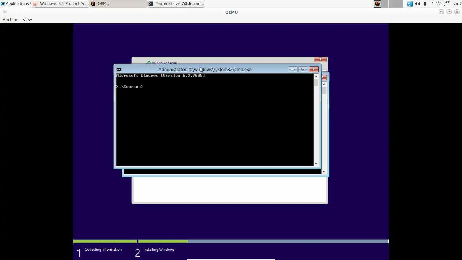Image resolution: width=462 pixels, height=260 pixels.
Task: Open the QEMU window menu dot in the title bar
Action: click(5, 12)
